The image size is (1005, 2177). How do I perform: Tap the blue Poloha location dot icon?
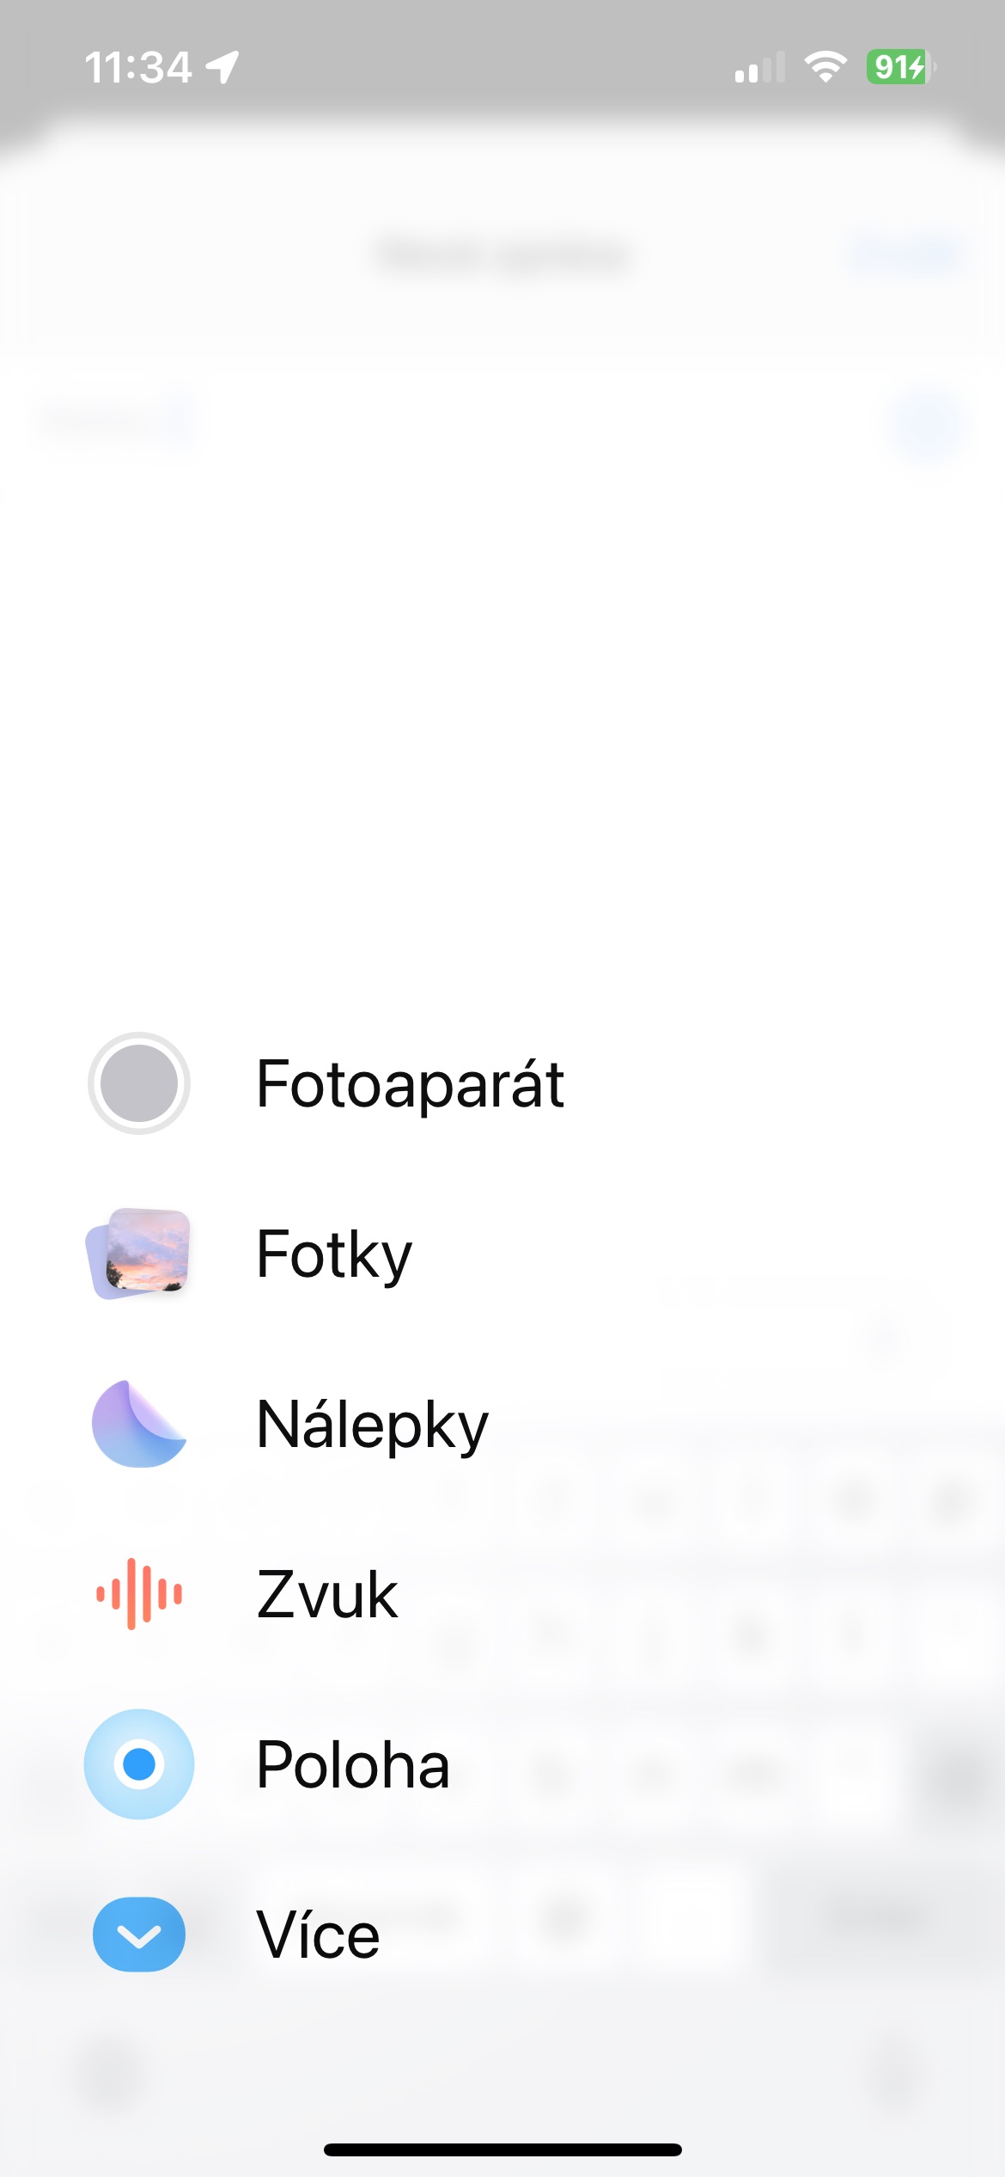(x=139, y=1764)
